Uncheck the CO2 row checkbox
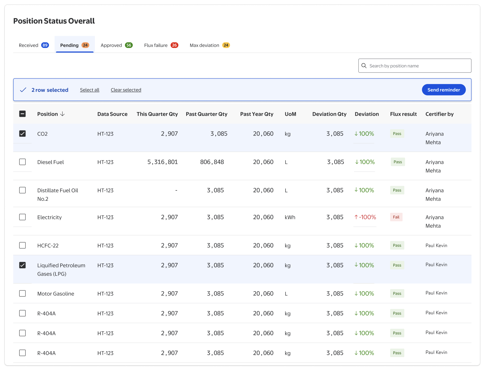Viewport: 486px width, 373px height. (22, 134)
